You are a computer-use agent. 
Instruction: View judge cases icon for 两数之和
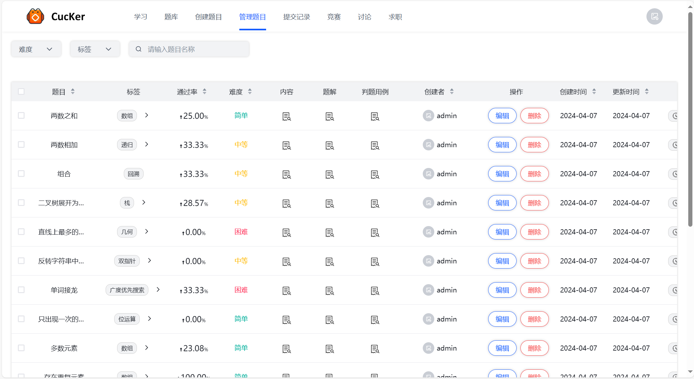pos(375,116)
